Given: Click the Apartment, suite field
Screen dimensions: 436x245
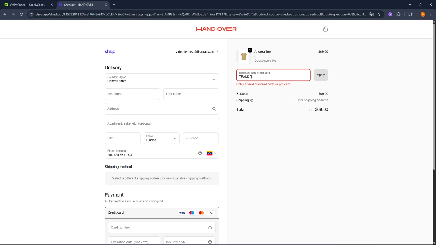Looking at the screenshot, I should tap(162, 123).
